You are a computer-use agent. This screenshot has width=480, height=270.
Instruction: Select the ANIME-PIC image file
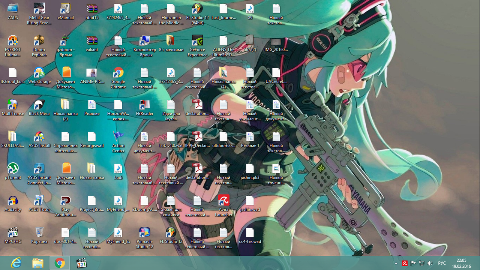[92, 75]
